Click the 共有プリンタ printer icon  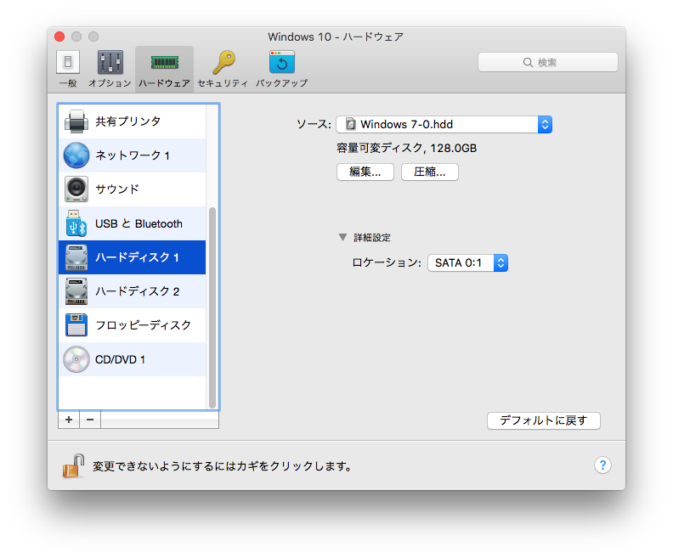[x=76, y=121]
